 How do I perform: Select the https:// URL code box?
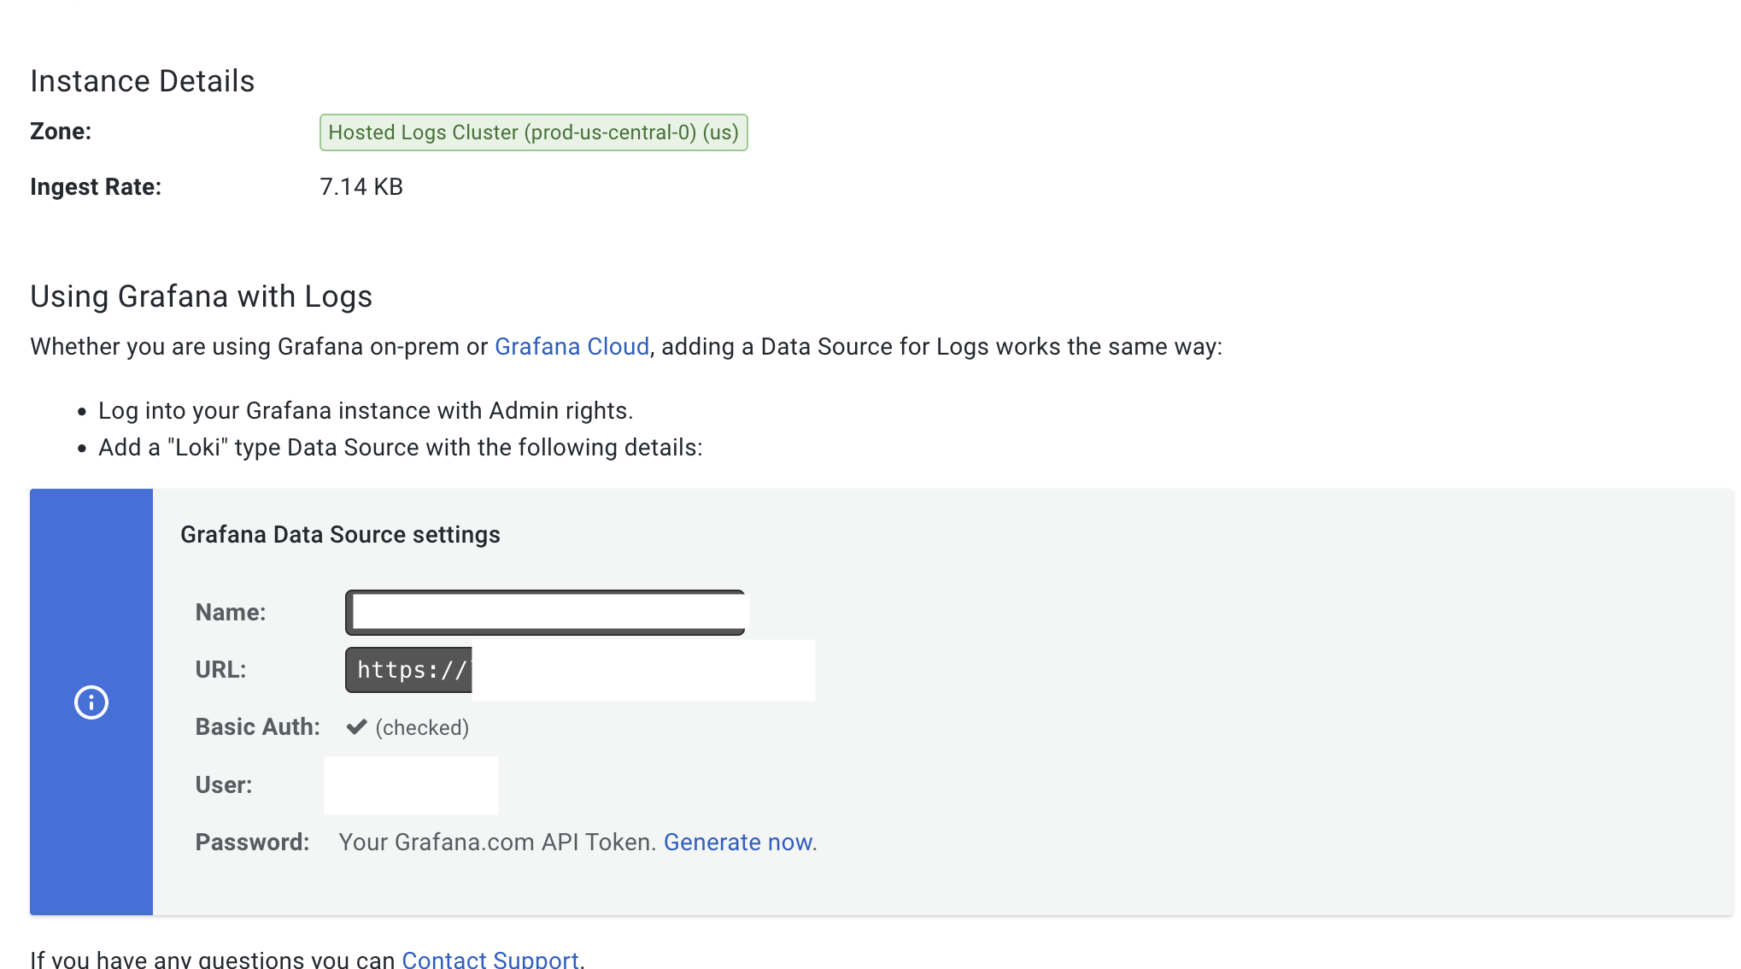(x=410, y=670)
